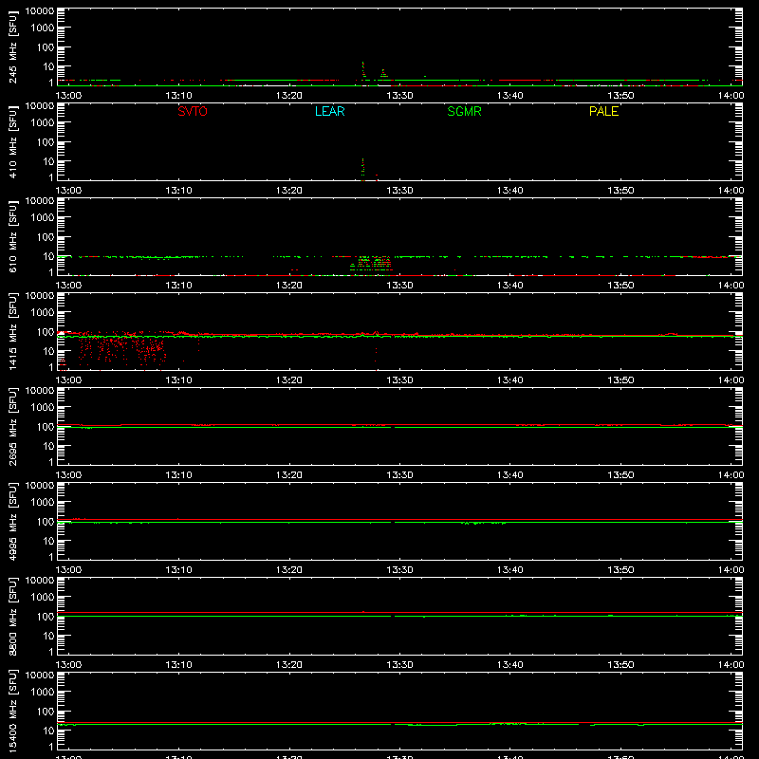Click the red scattered points in the 1415 MHz panel
The image size is (759, 759).
point(121,349)
